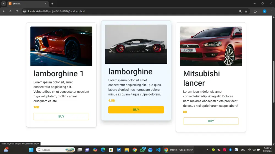275x154 pixels.
Task: Open Copilot from the taskbar
Action: 95,150
